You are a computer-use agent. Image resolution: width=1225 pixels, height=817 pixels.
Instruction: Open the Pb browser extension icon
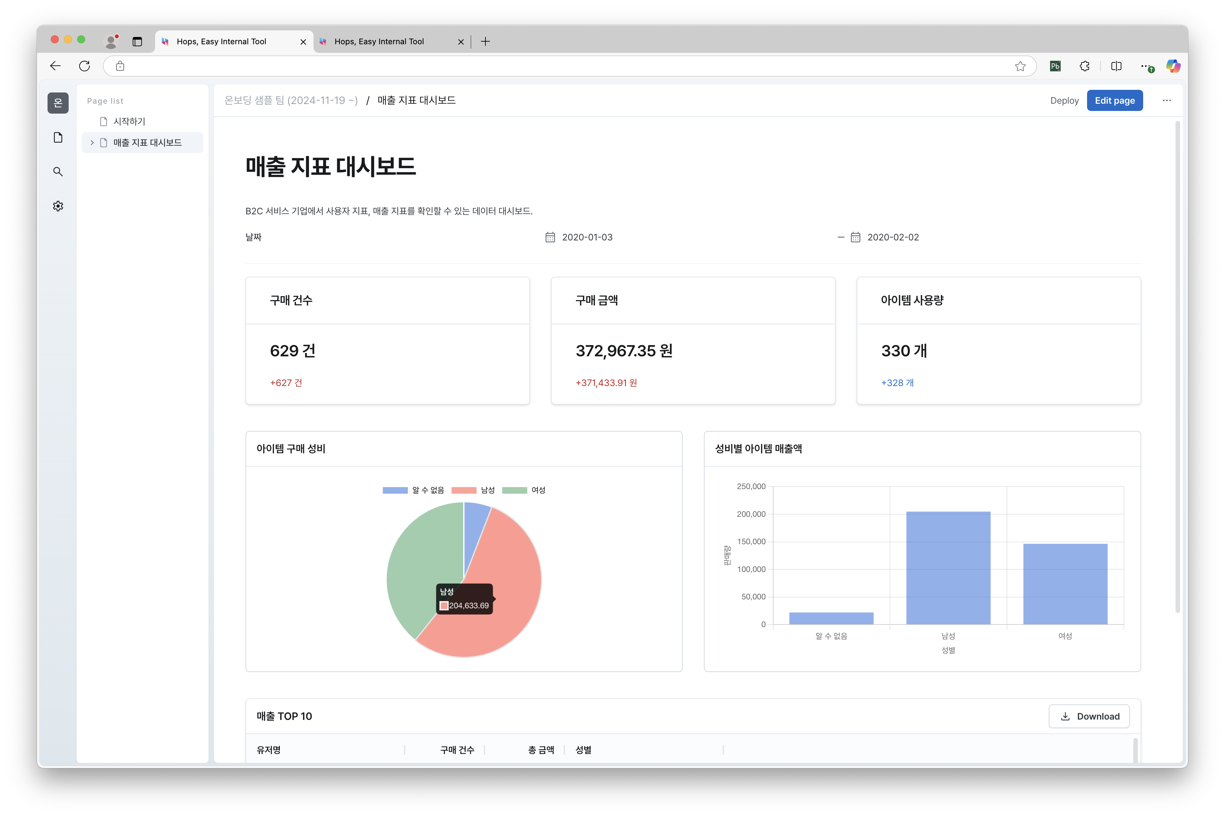[x=1055, y=66]
